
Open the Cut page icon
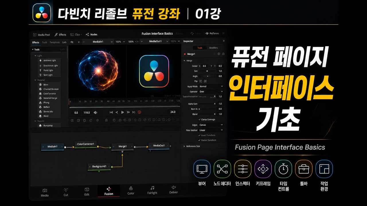pos(66,190)
